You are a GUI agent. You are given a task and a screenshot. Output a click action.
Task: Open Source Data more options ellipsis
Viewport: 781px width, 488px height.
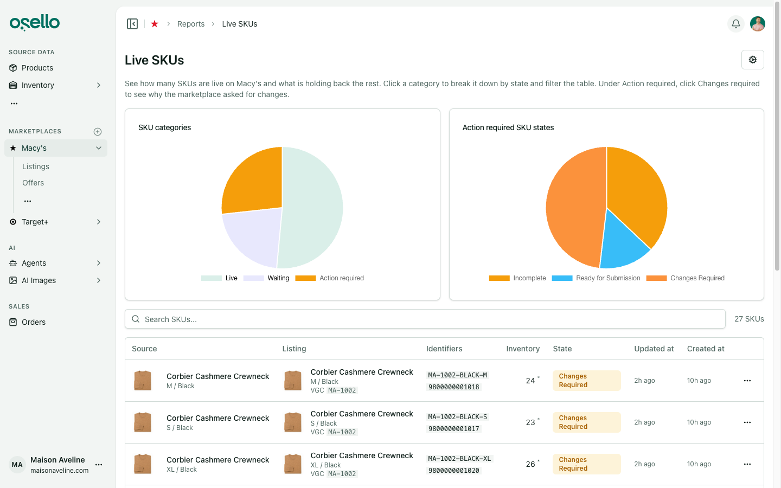pyautogui.click(x=14, y=103)
